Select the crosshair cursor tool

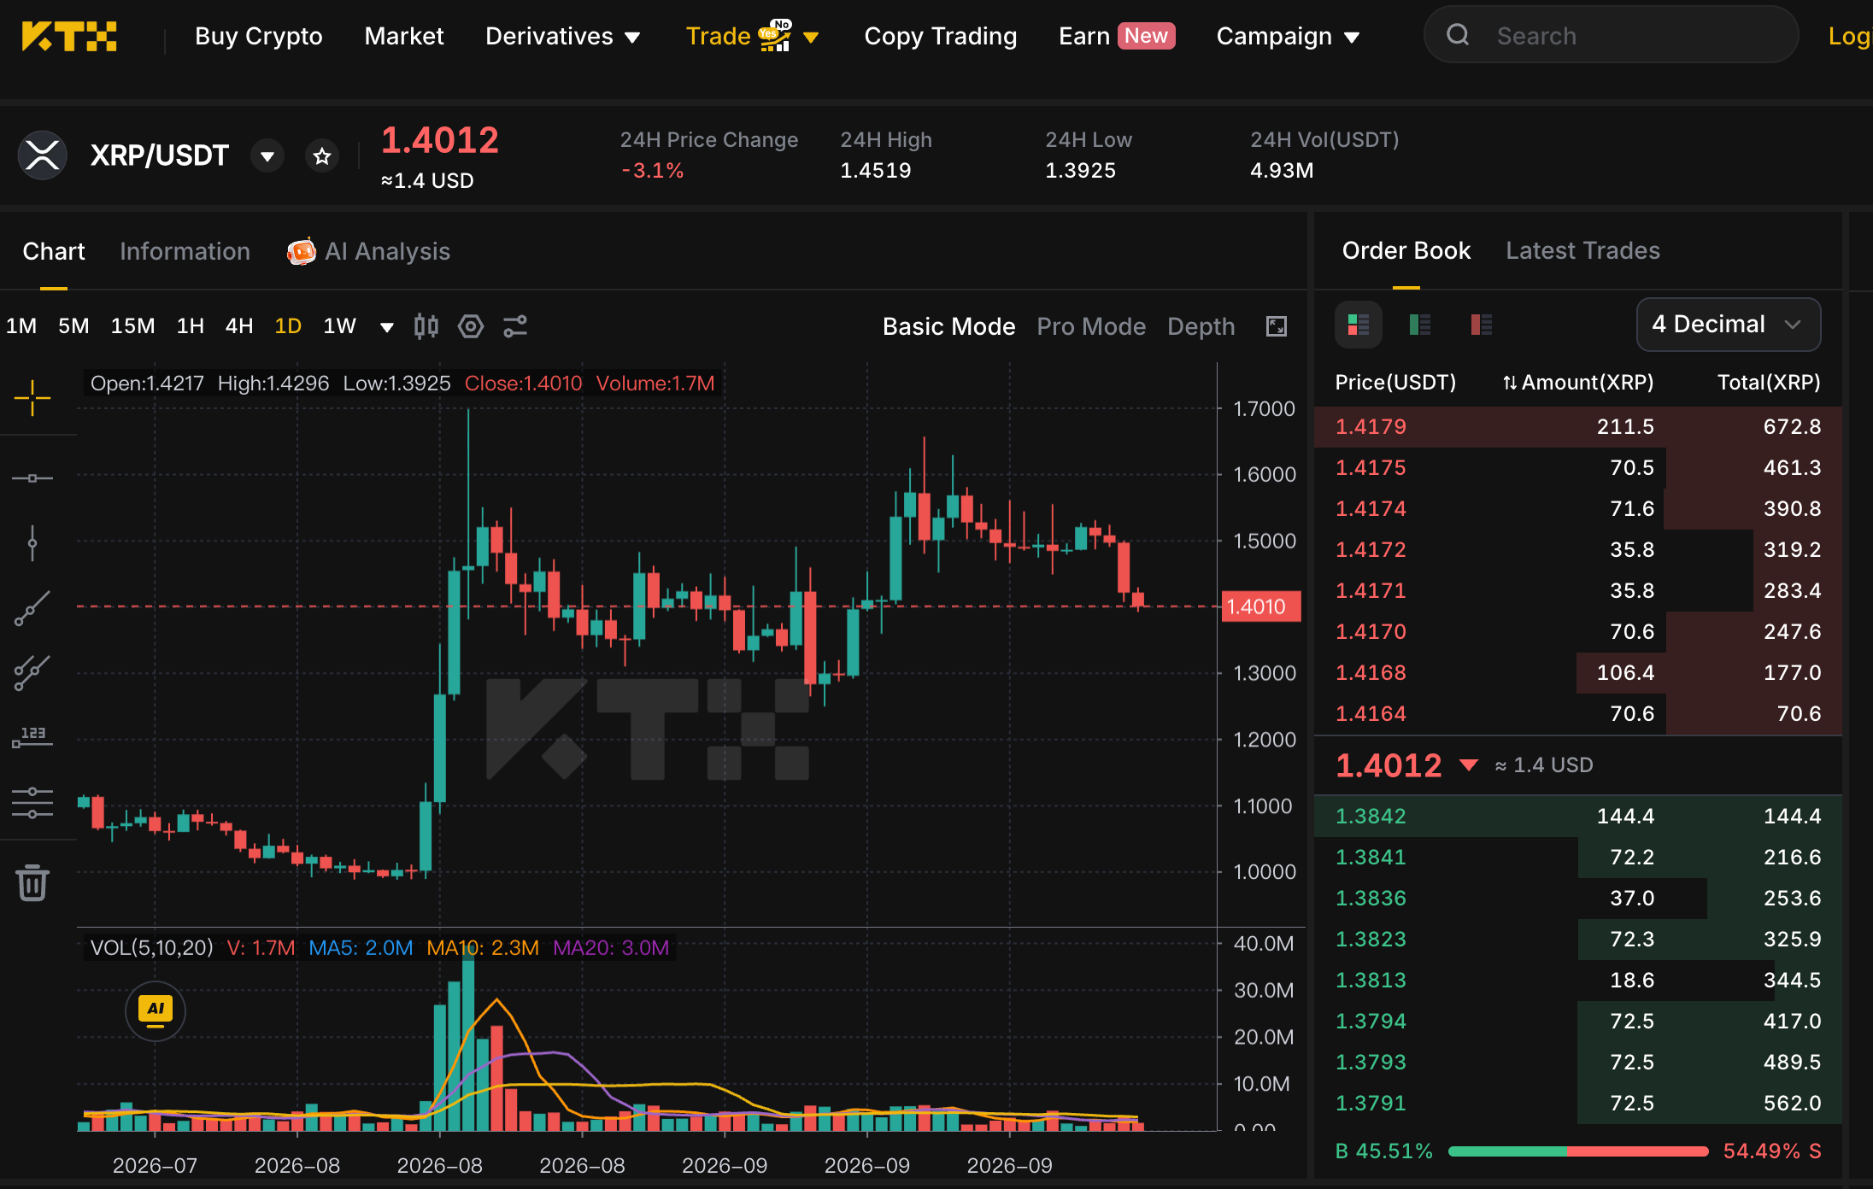32,398
